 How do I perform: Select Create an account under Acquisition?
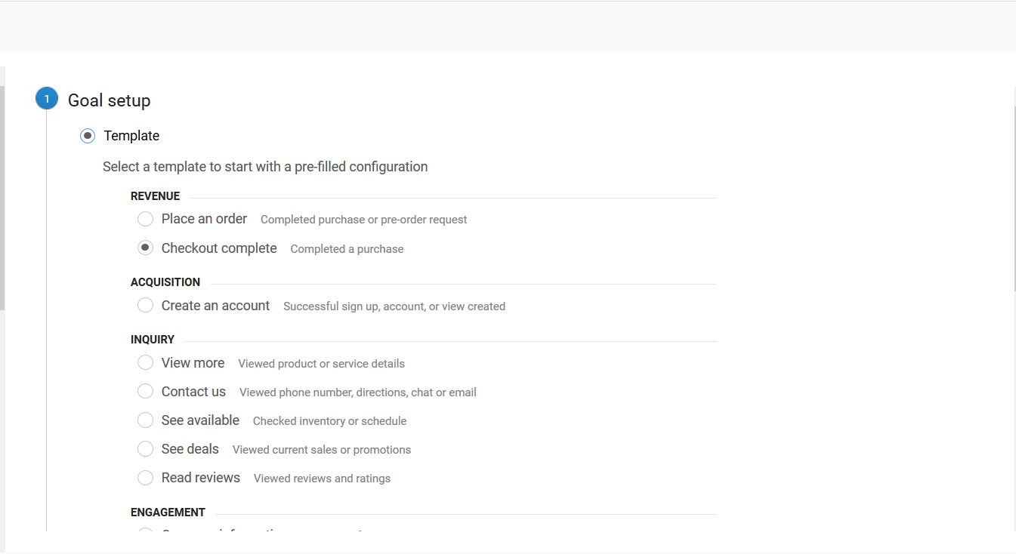(x=145, y=305)
